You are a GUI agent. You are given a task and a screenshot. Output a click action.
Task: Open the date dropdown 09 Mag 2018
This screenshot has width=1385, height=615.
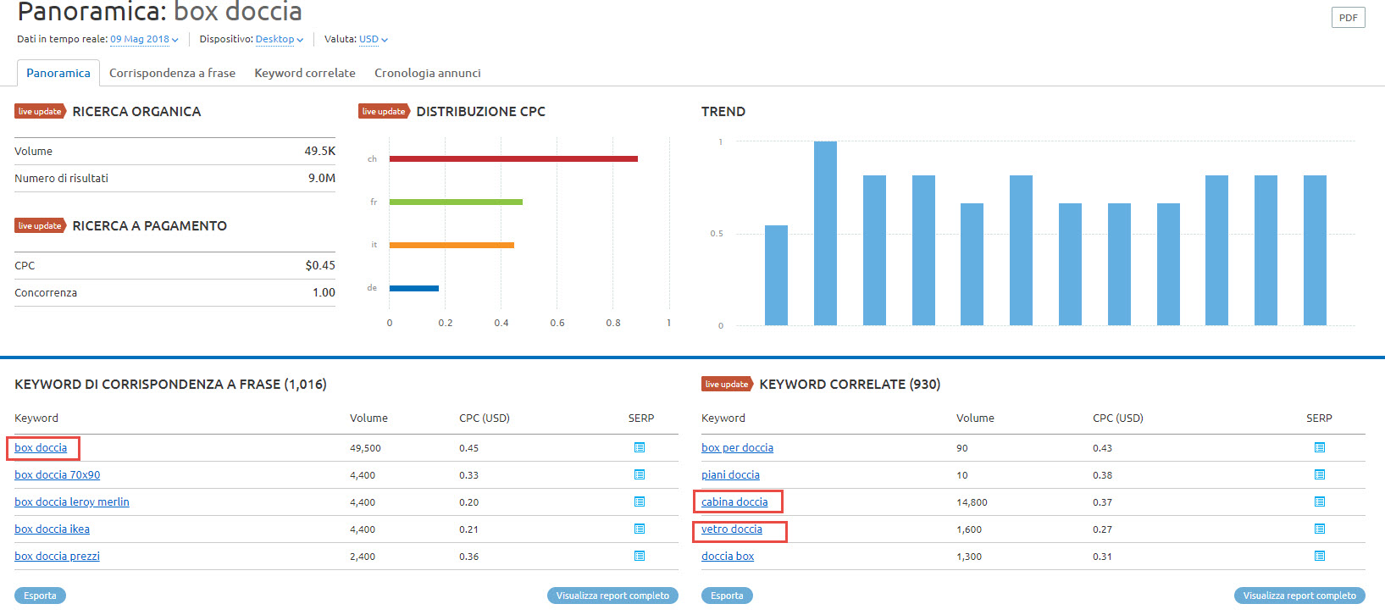click(144, 39)
